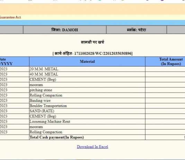The height and width of the screenshot is (160, 185).
Task: Click the amount cell for pitching stone
Action: click(165, 90)
